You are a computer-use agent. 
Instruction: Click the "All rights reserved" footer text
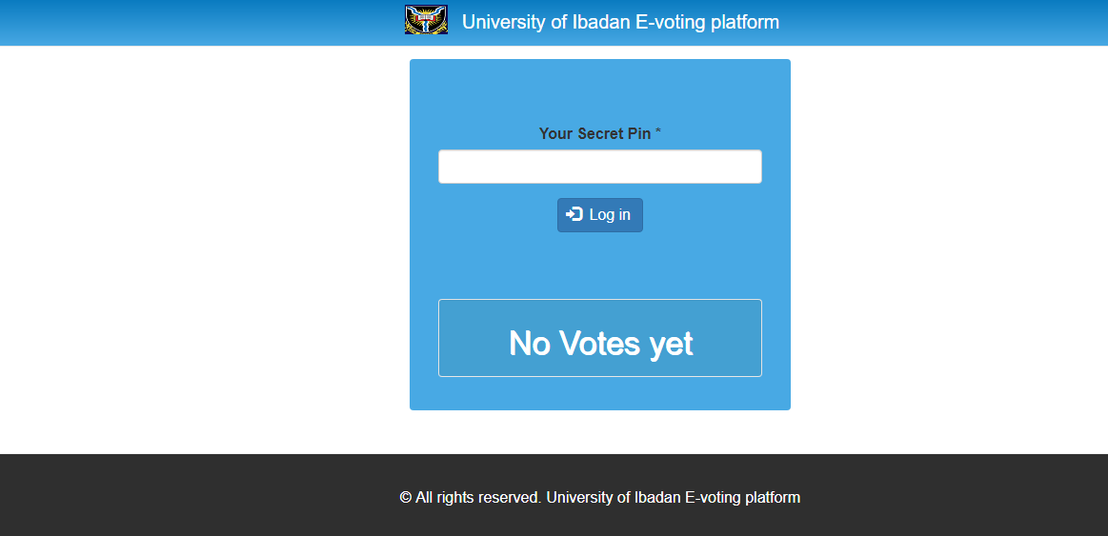click(x=478, y=497)
